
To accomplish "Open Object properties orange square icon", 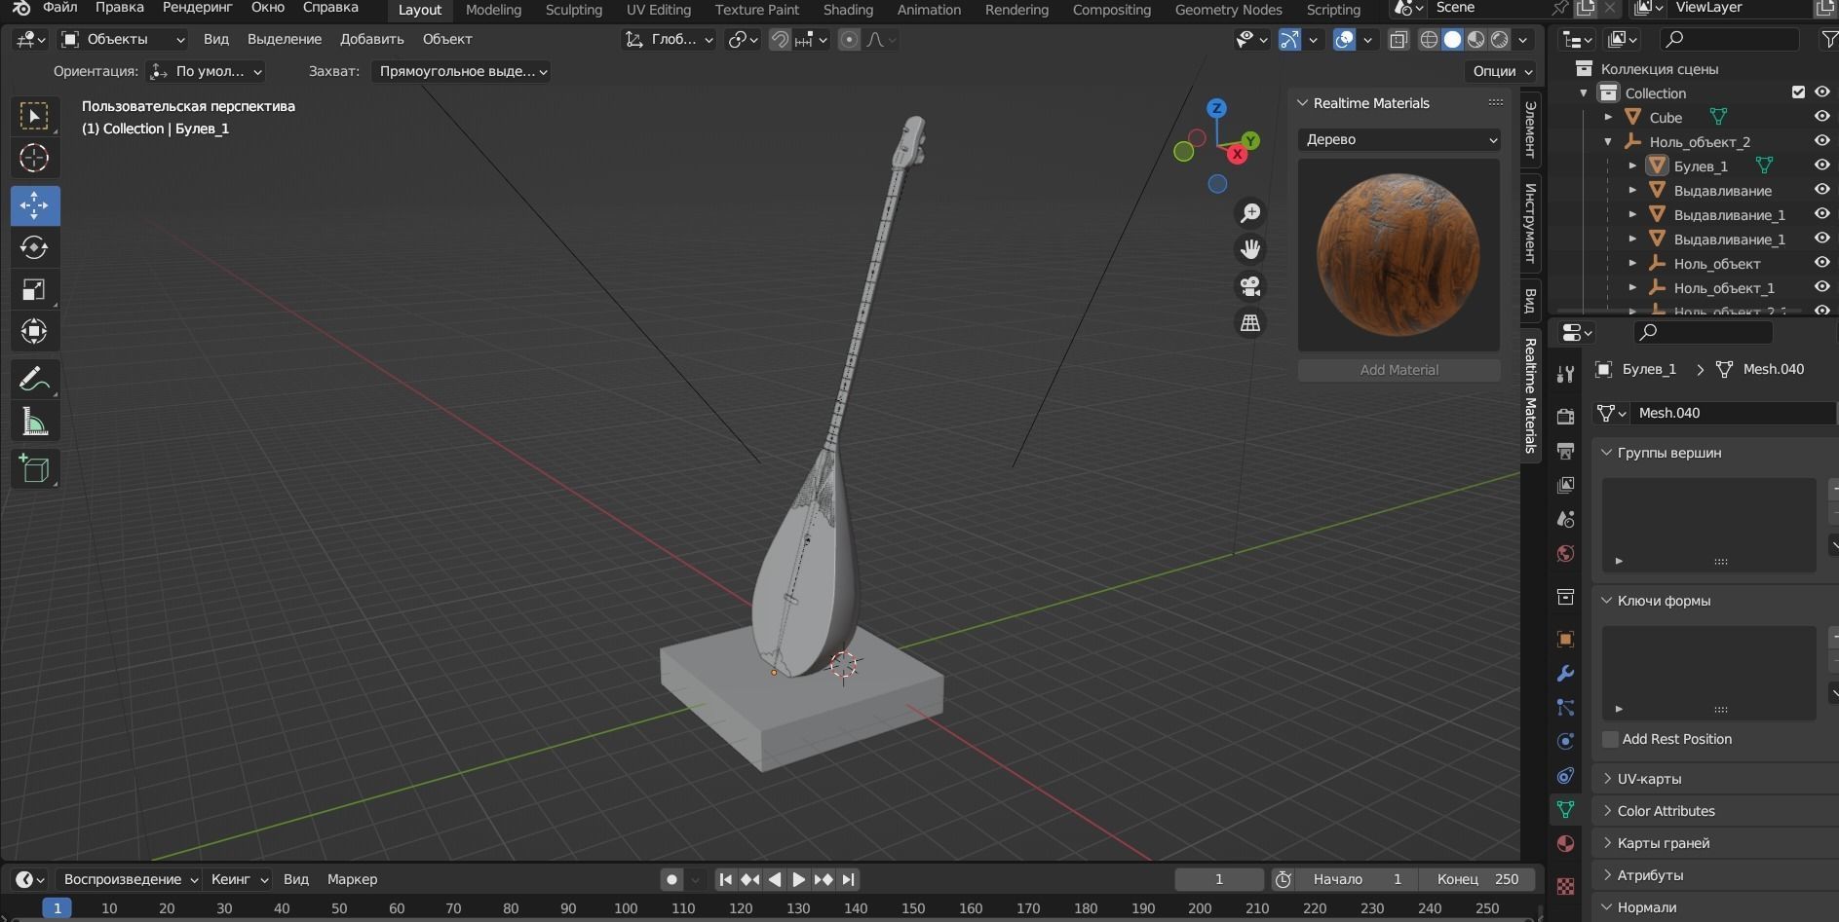I will click(x=1565, y=640).
